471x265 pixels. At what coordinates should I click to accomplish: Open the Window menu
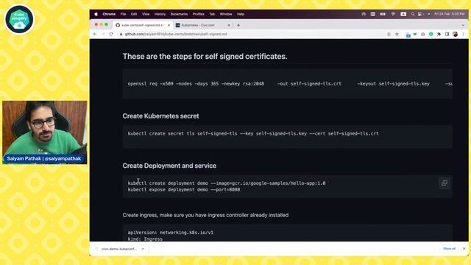(x=226, y=14)
